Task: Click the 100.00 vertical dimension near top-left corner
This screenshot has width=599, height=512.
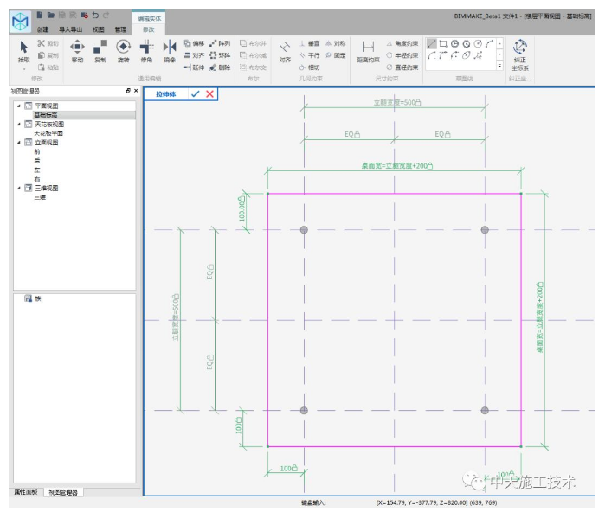Action: (x=242, y=208)
